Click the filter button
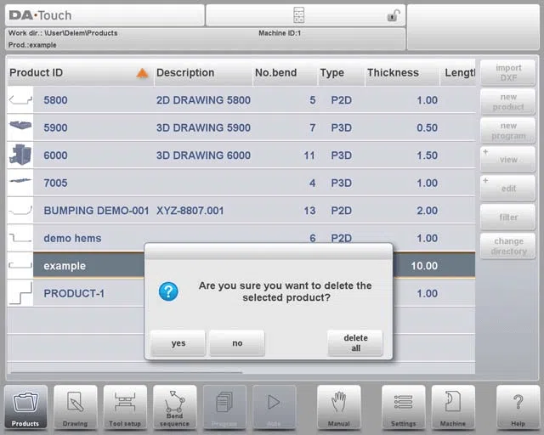The width and height of the screenshot is (544, 435). coord(508,217)
